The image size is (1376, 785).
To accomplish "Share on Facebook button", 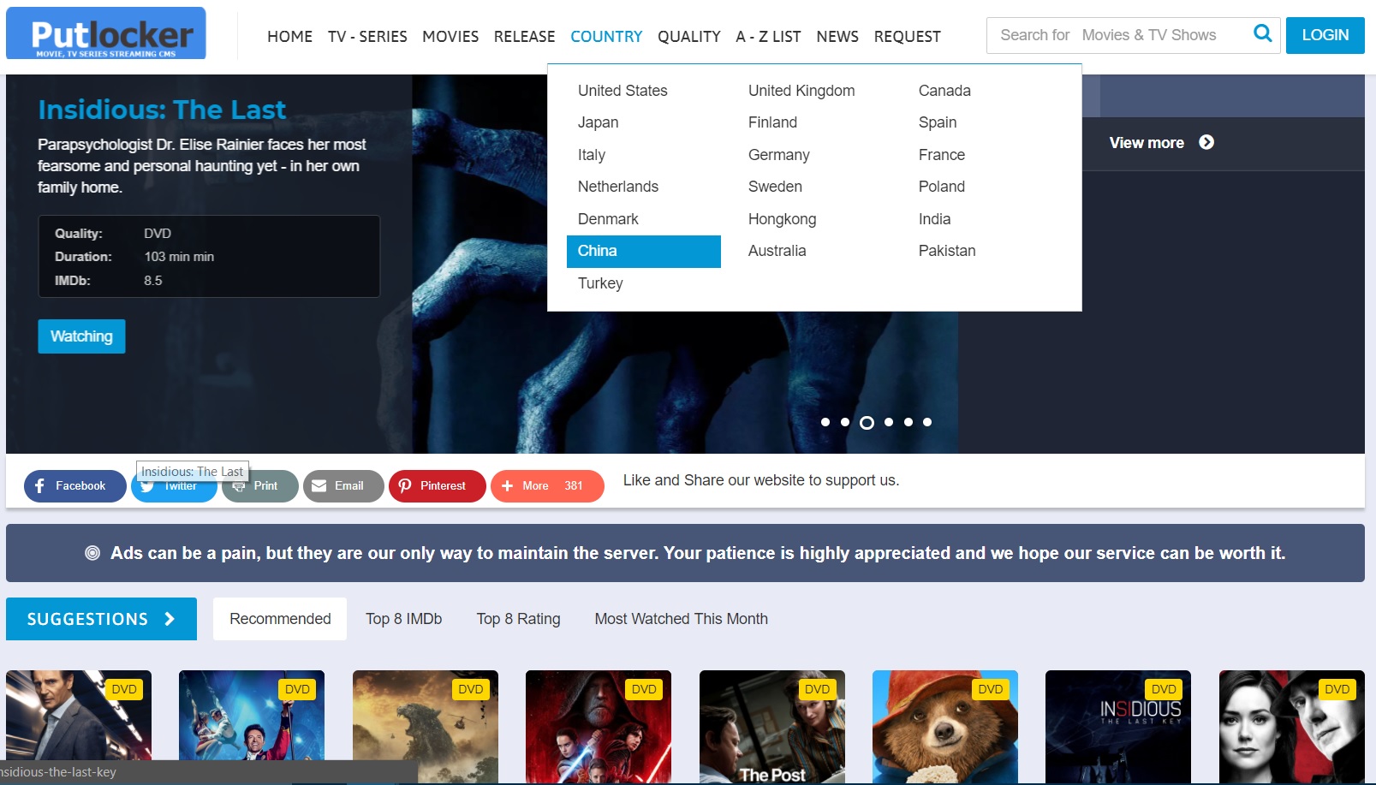I will coord(74,486).
